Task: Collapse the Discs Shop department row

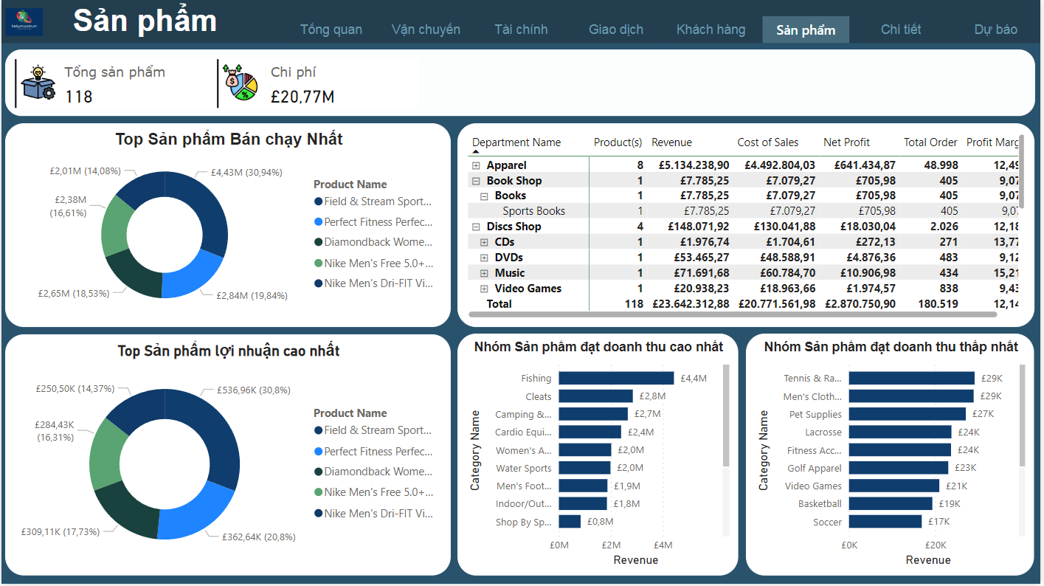Action: click(x=476, y=227)
